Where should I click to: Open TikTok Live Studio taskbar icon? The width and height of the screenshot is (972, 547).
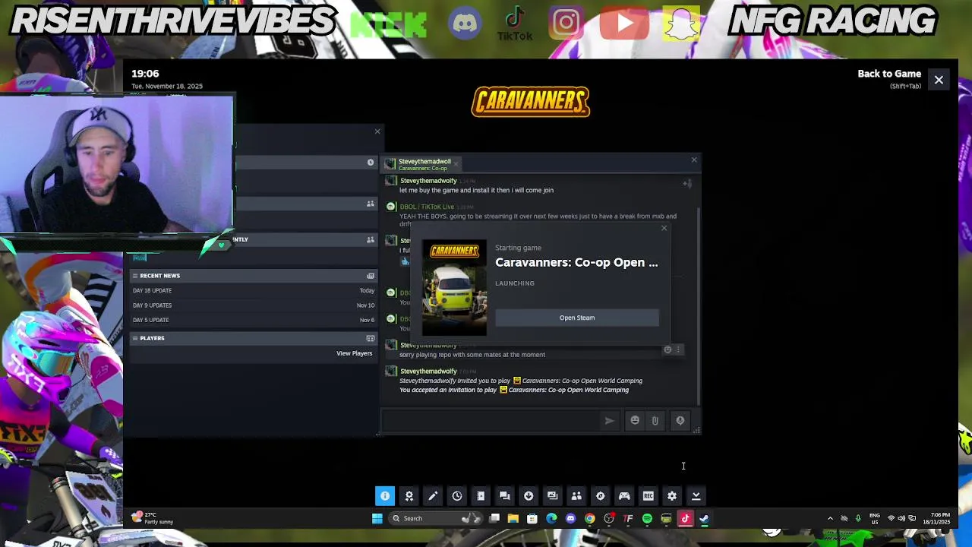(685, 519)
